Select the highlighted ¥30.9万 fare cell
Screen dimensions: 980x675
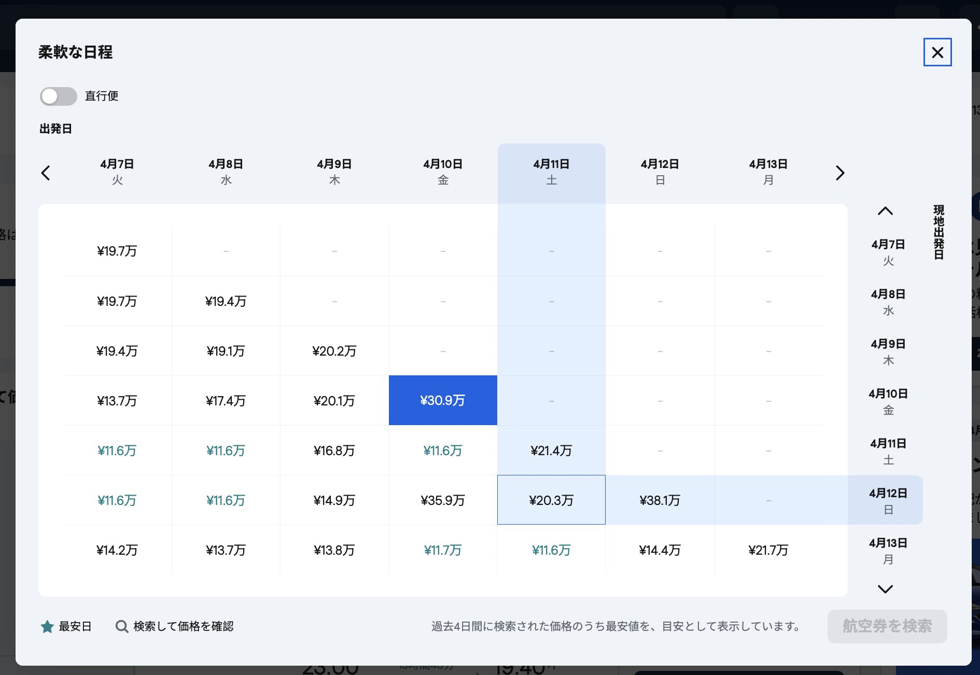pos(443,400)
